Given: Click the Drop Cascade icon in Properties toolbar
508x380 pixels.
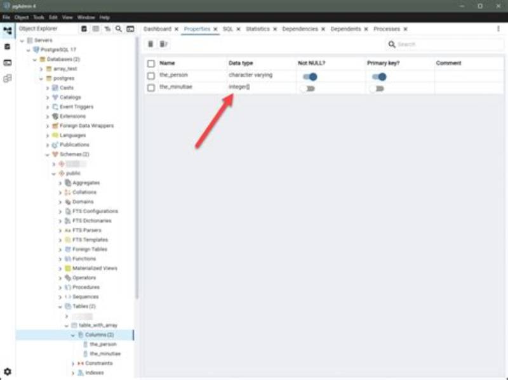Looking at the screenshot, I should point(164,44).
